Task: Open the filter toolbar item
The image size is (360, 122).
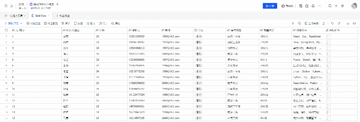Action: 66,23
